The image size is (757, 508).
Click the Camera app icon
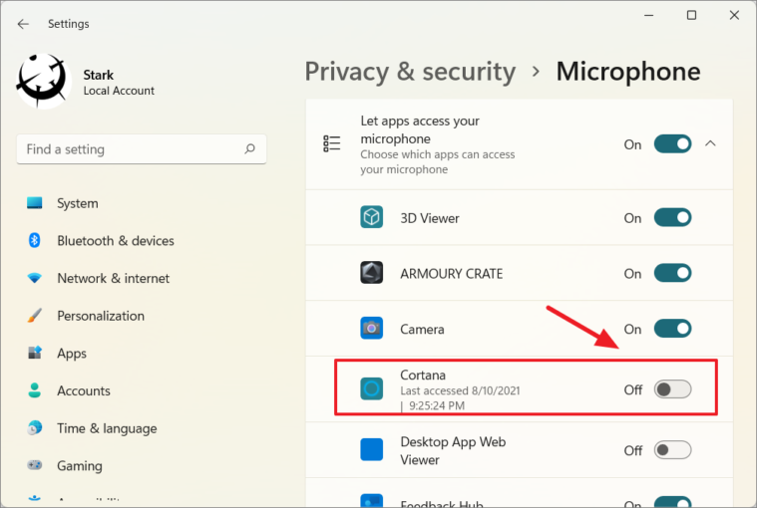pos(372,329)
